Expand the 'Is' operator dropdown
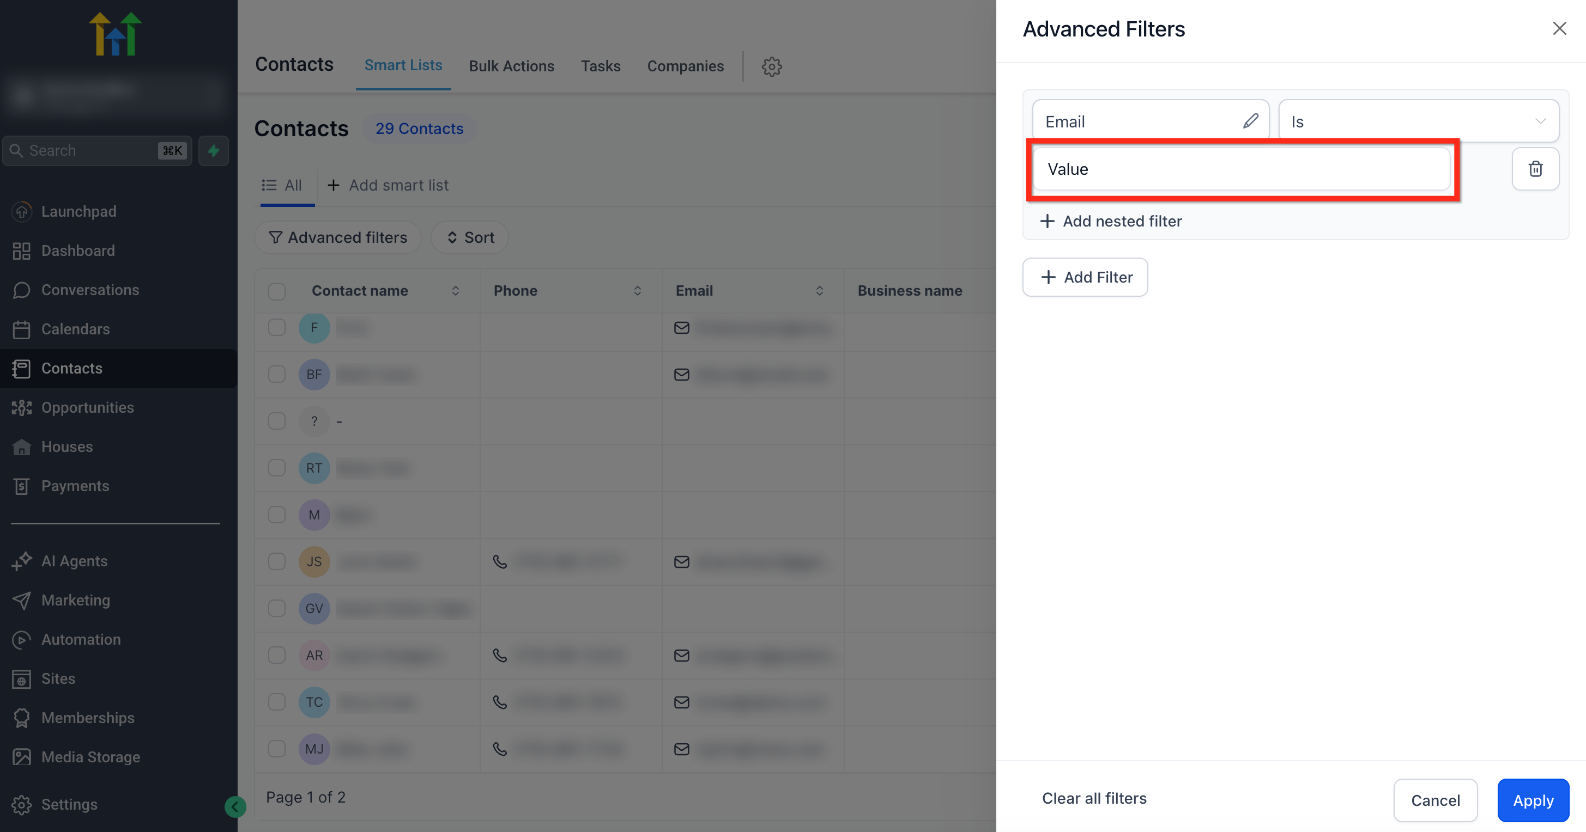 tap(1418, 121)
